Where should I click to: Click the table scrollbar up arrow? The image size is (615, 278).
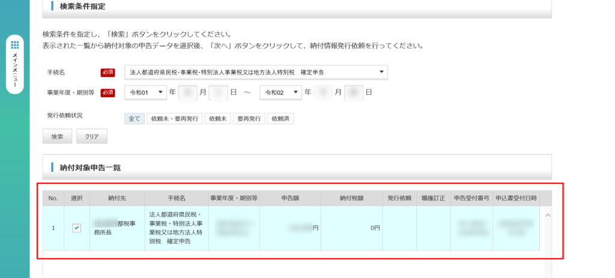pos(546,214)
